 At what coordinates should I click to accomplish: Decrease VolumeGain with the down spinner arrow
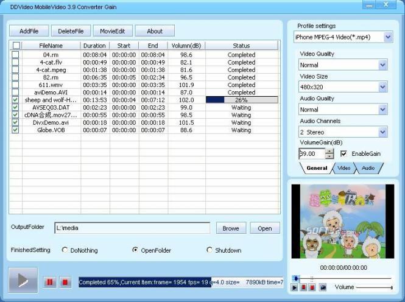pos(329,156)
